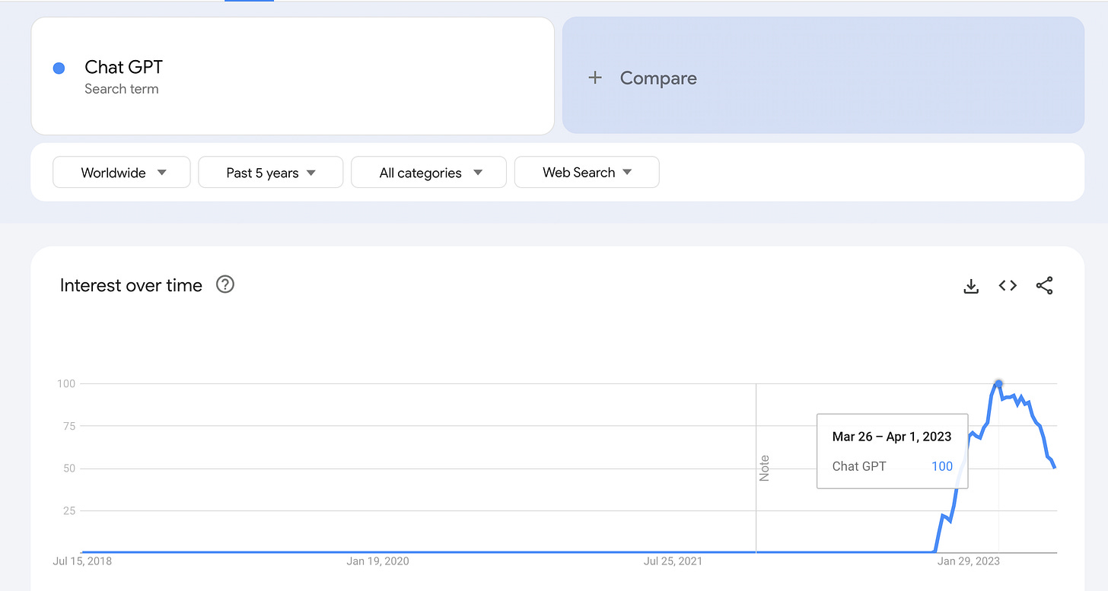Open the All categories dropdown
Screen dimensions: 1108x591
click(428, 173)
